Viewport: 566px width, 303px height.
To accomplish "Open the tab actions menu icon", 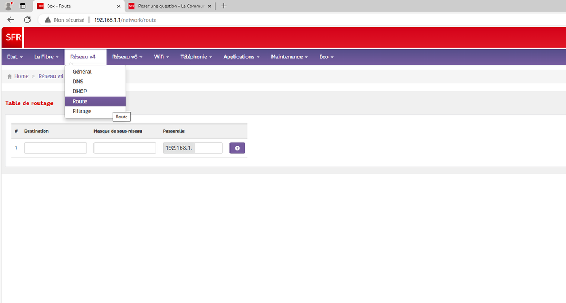I will tap(23, 6).
